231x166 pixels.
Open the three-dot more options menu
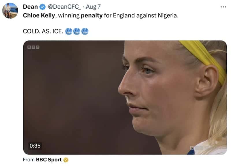(x=223, y=7)
